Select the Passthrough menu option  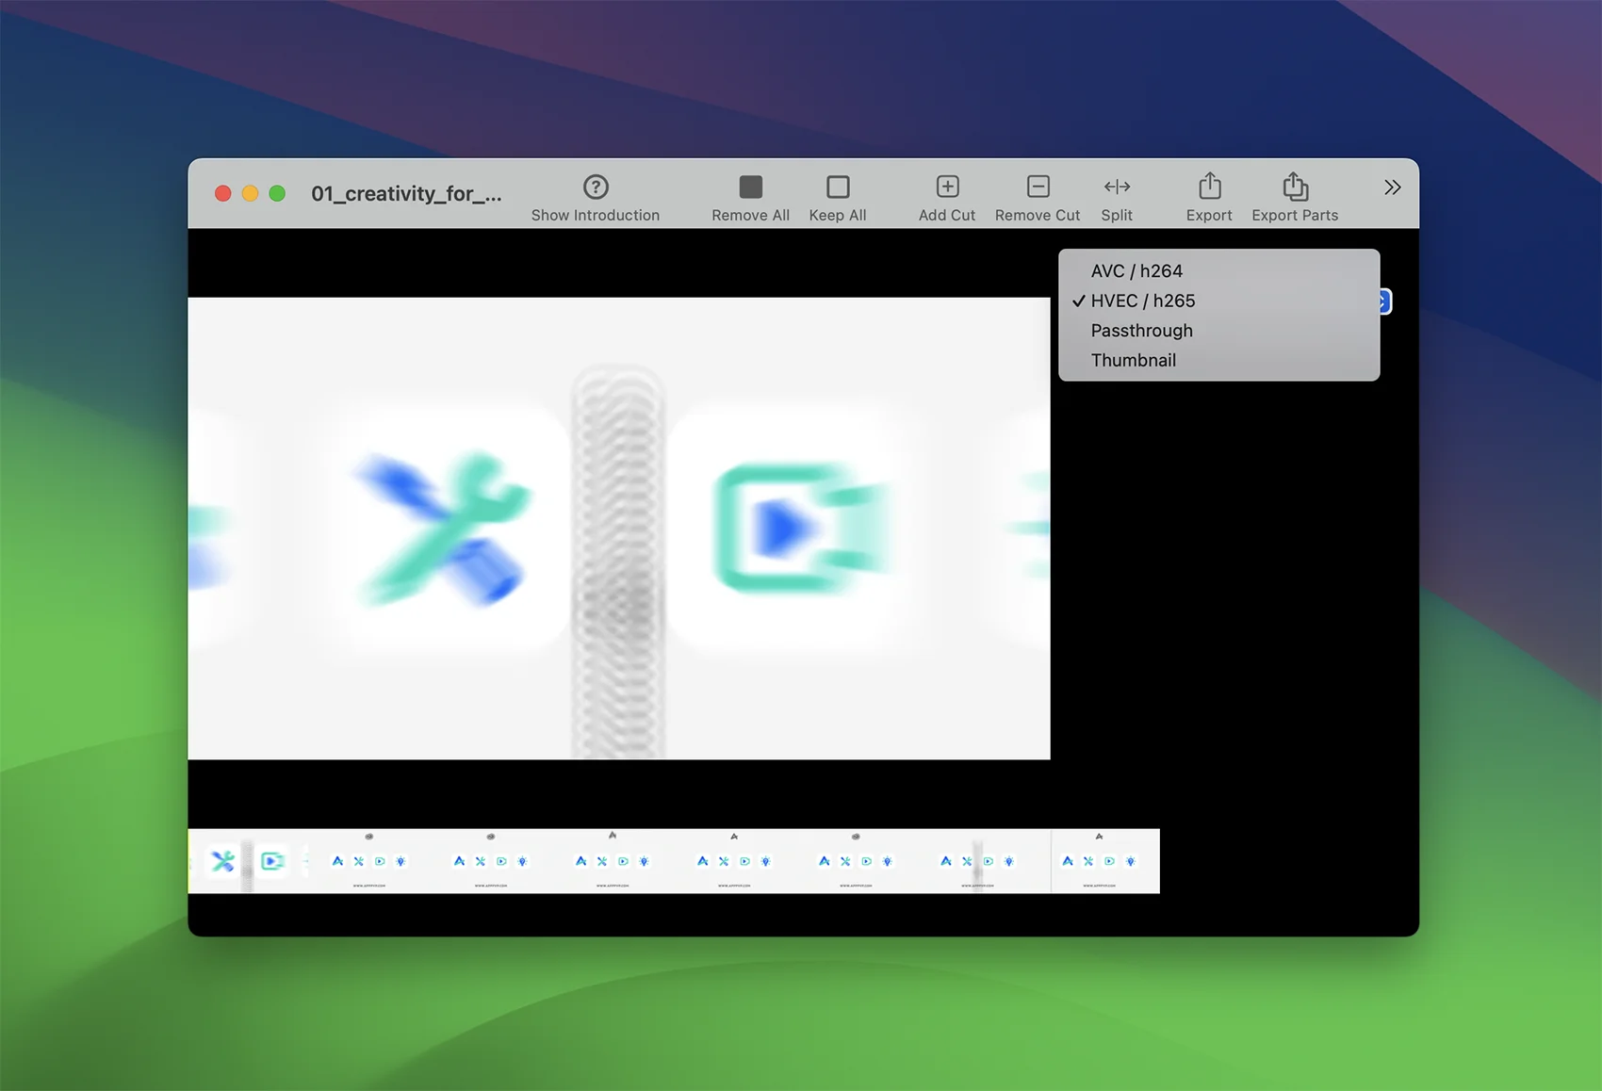[1218, 331]
